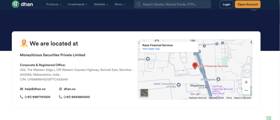Open the Investments dropdown menu
This screenshot has height=120, width=280.
pos(78,4)
